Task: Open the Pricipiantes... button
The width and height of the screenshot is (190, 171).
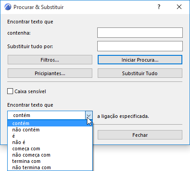Action: pyautogui.click(x=50, y=73)
